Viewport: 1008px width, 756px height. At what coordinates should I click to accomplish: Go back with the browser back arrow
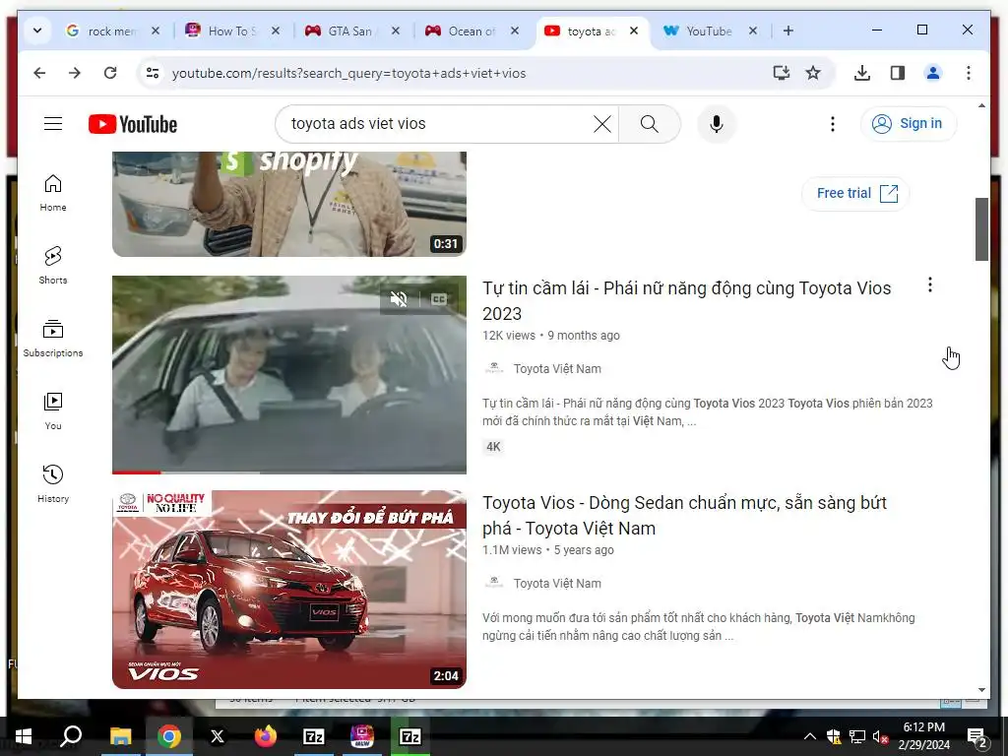click(39, 73)
